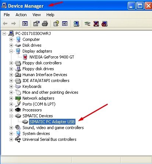Screen dimensions: 152x164
Task: Collapse the SIMATIC Devices node
Action: coord(11,116)
